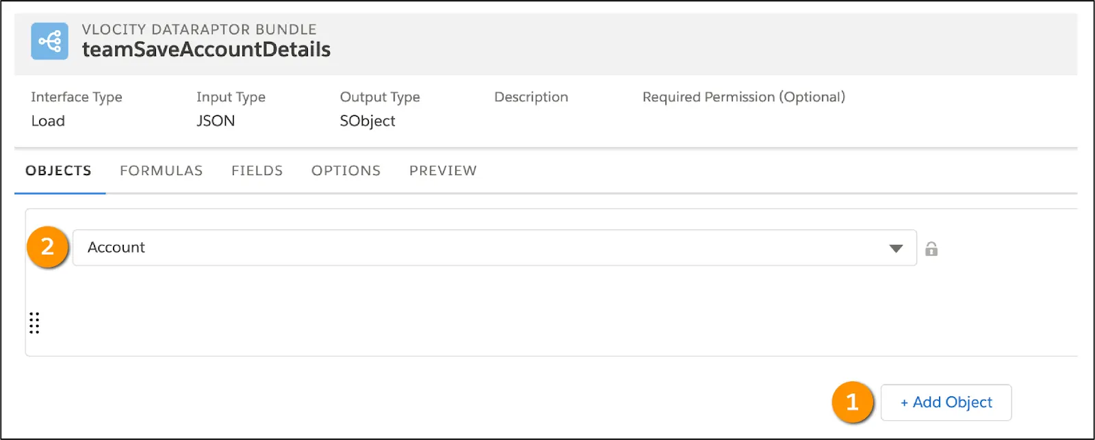This screenshot has width=1095, height=440.
Task: Click the Add Object button
Action: click(x=946, y=402)
